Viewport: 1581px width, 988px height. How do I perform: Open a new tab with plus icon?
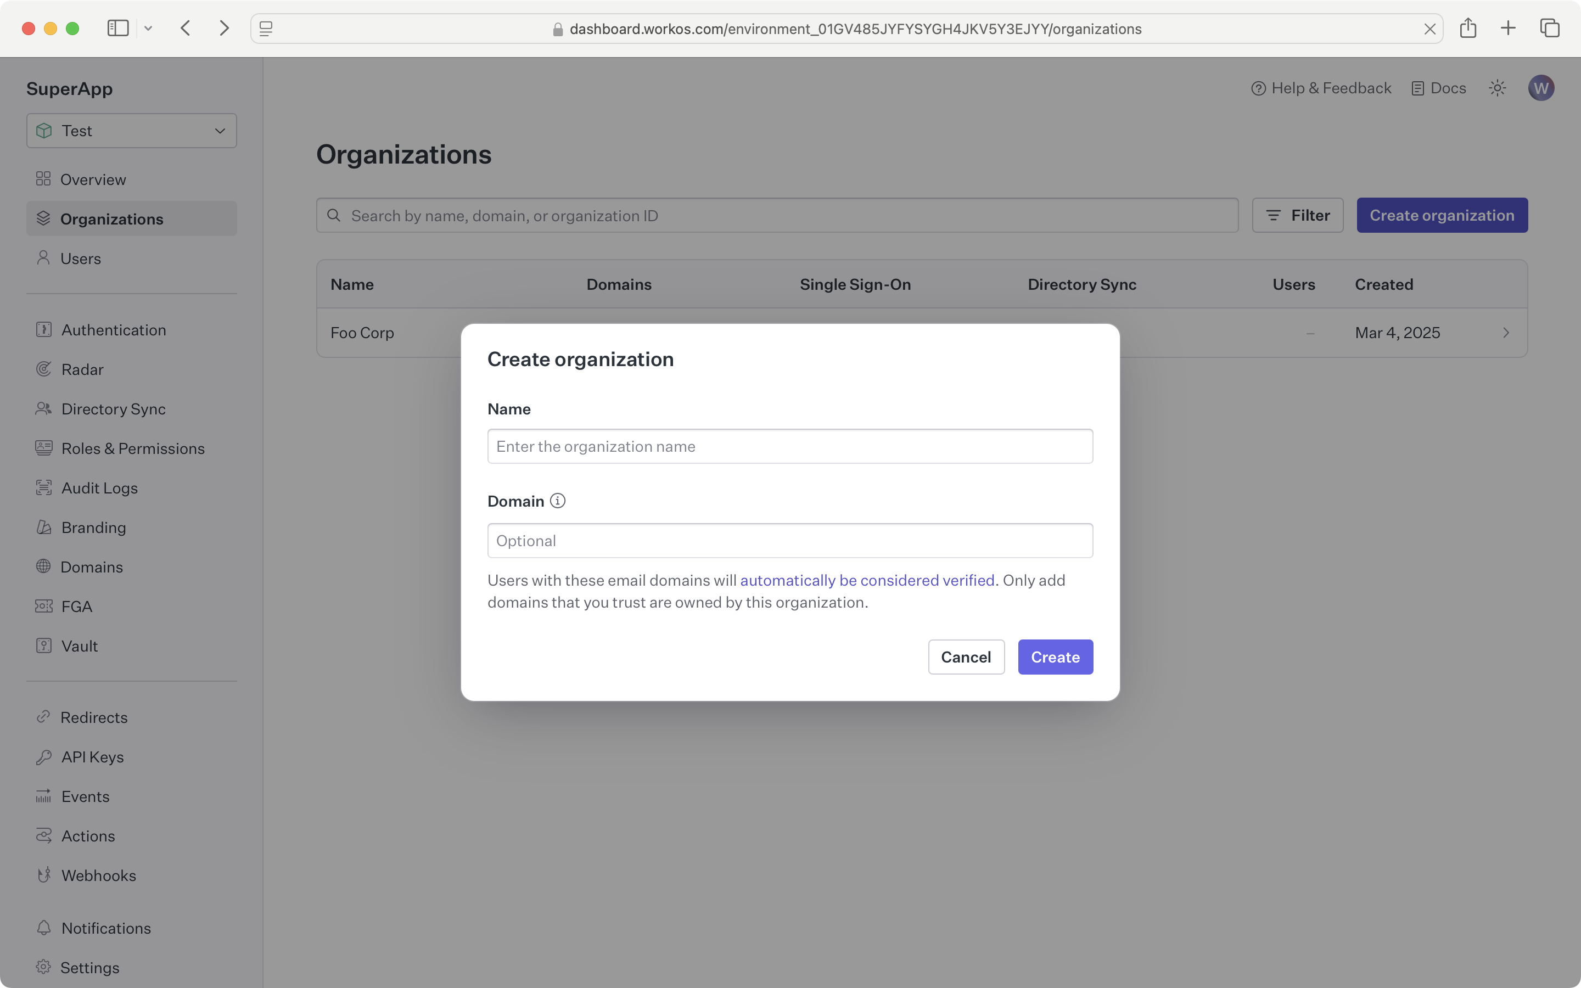(x=1509, y=28)
